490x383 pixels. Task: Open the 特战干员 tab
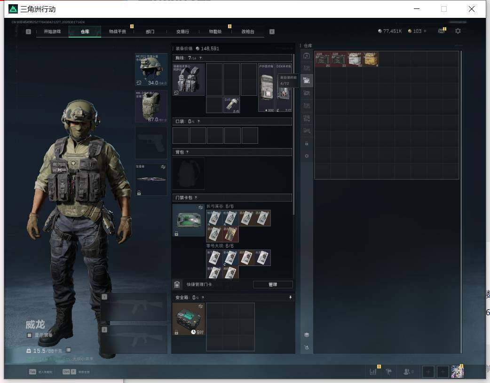point(118,31)
